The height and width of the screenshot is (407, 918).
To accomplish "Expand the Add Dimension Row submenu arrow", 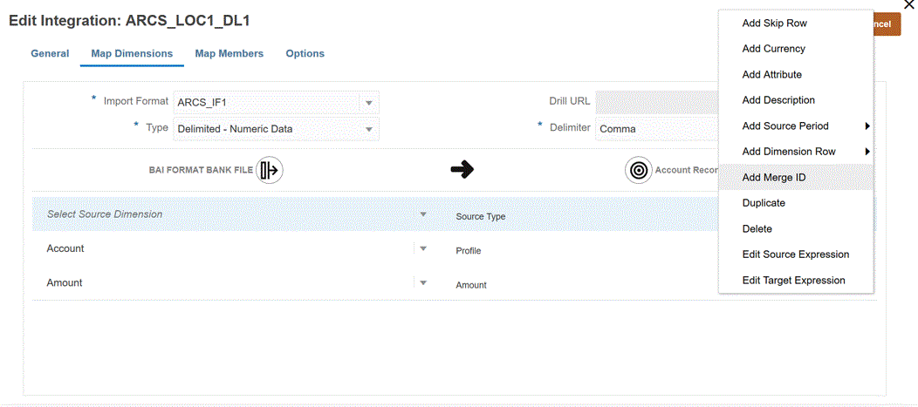I will [867, 152].
